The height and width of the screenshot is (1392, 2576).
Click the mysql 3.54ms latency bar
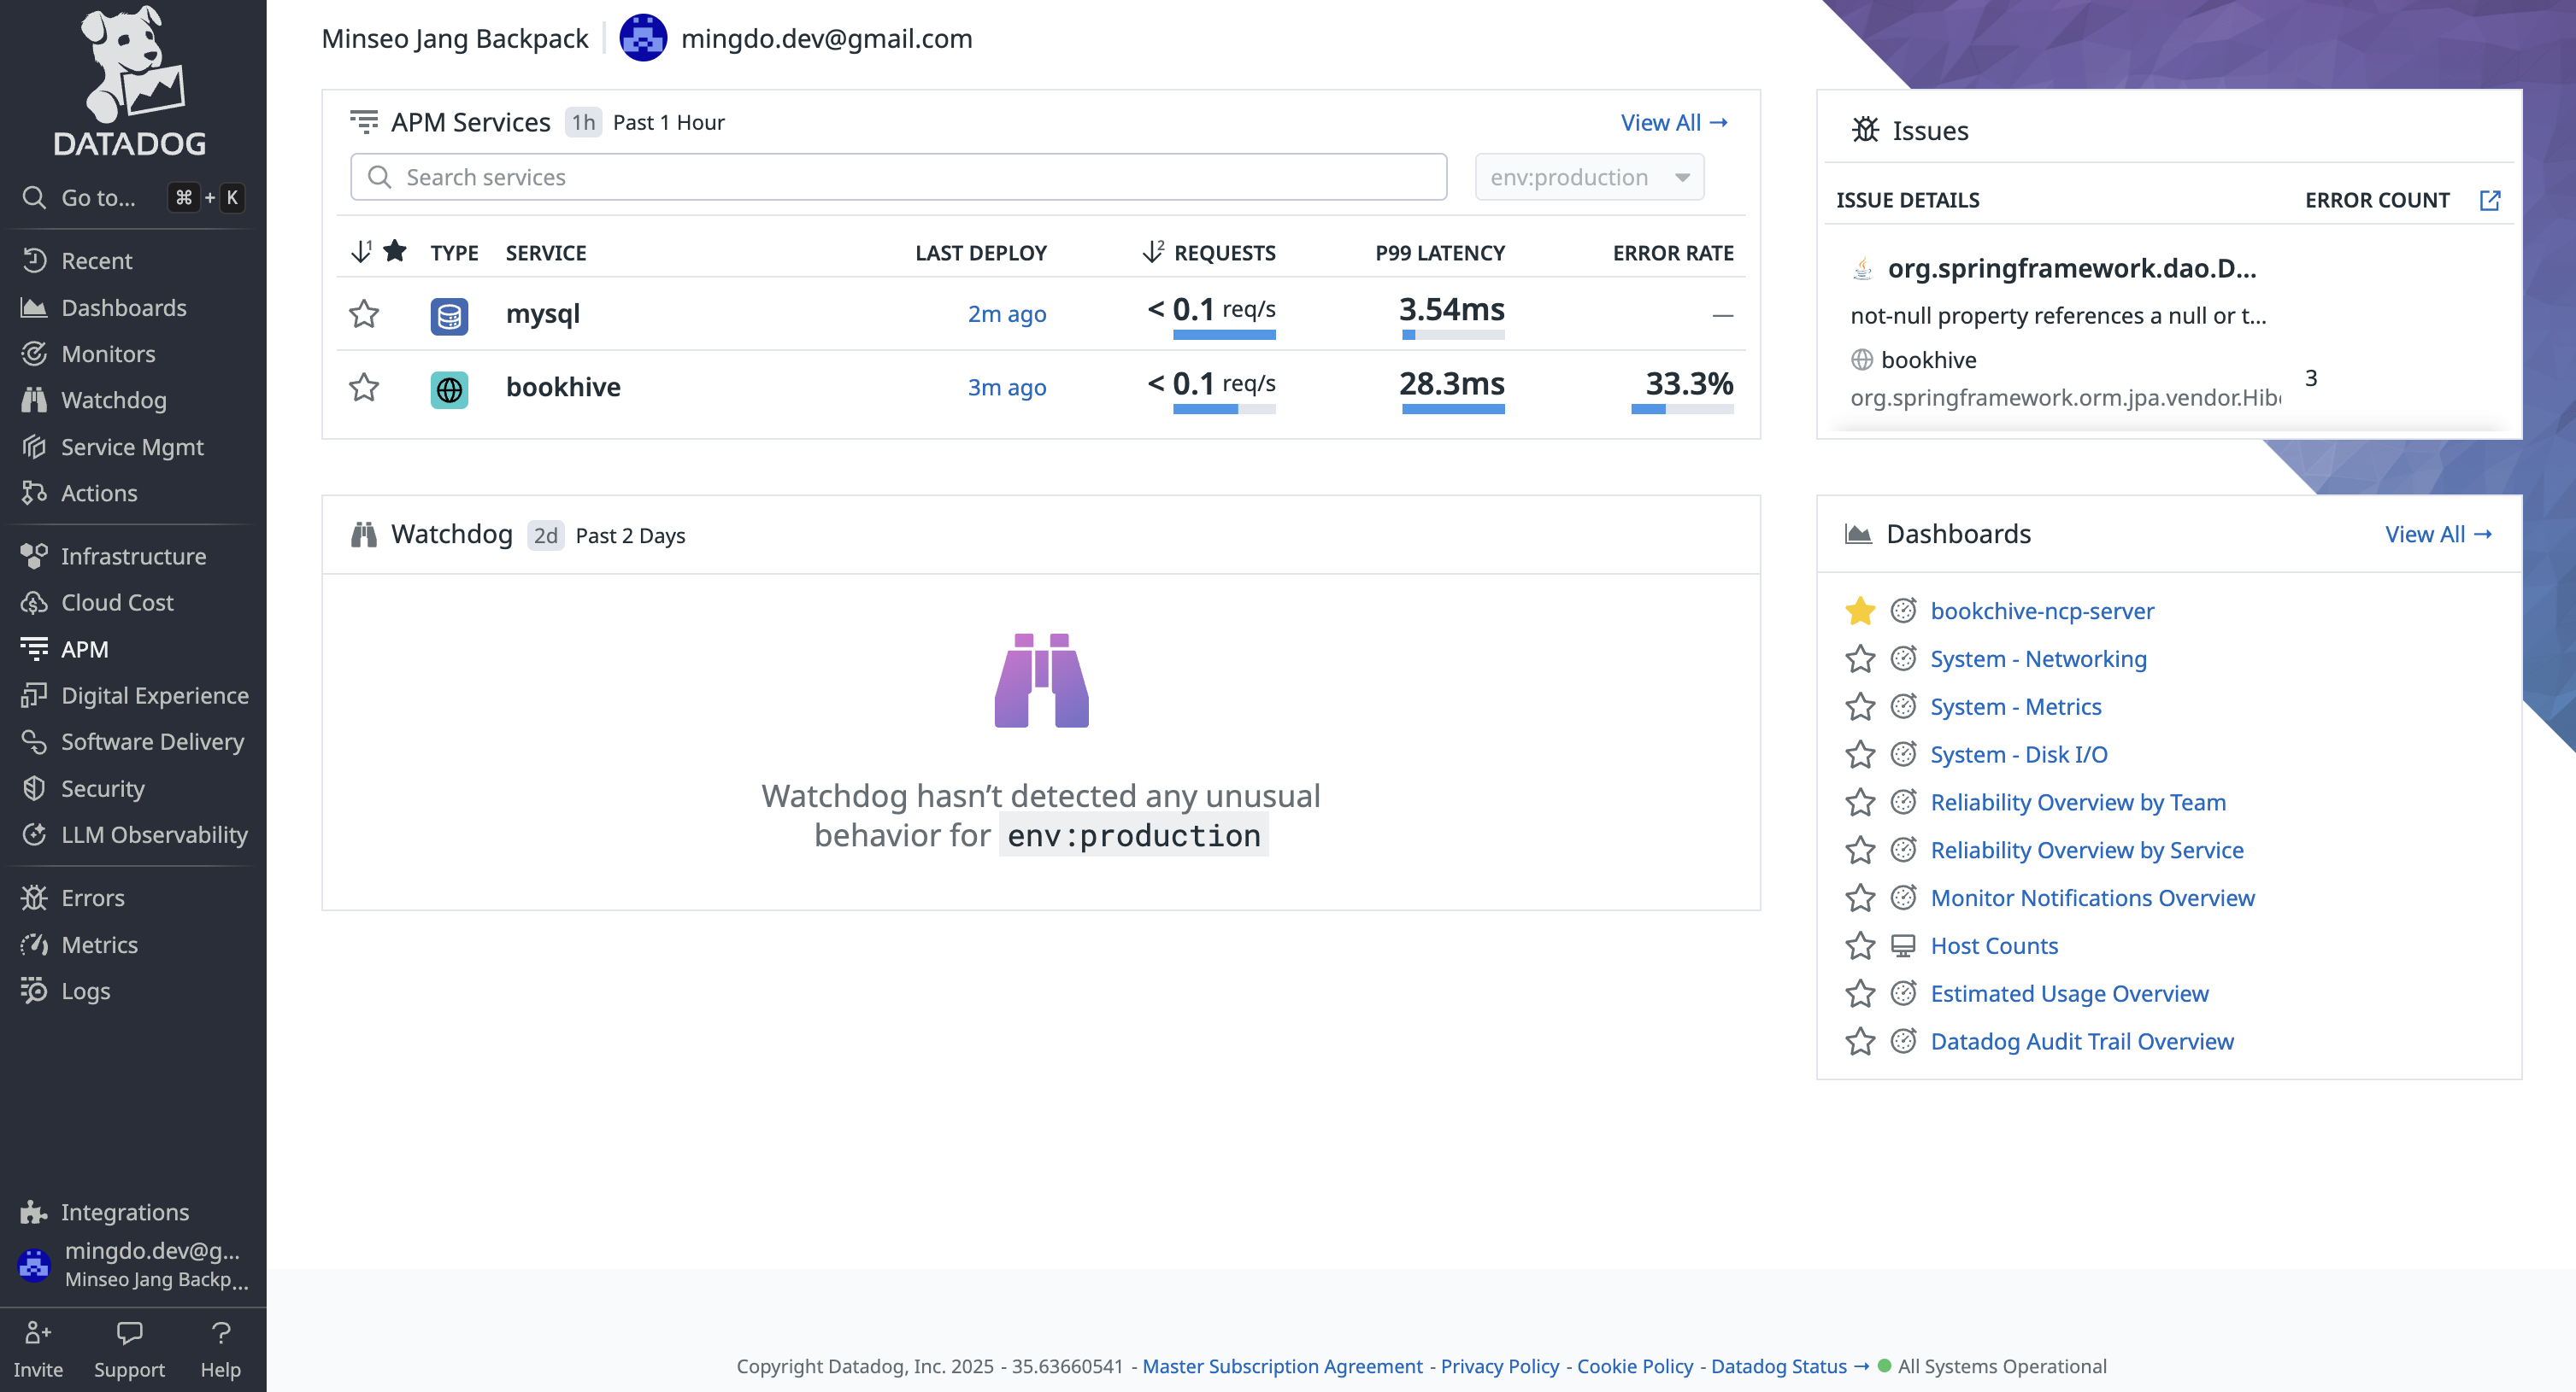[x=1453, y=335]
